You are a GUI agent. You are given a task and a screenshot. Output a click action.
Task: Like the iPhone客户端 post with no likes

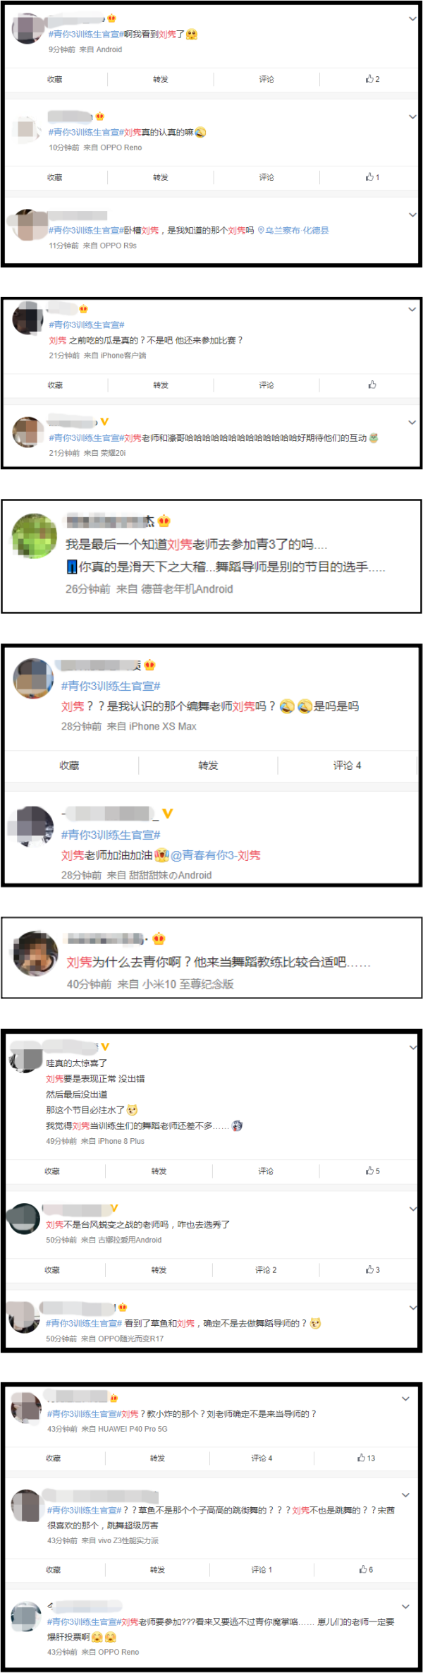pyautogui.click(x=372, y=385)
